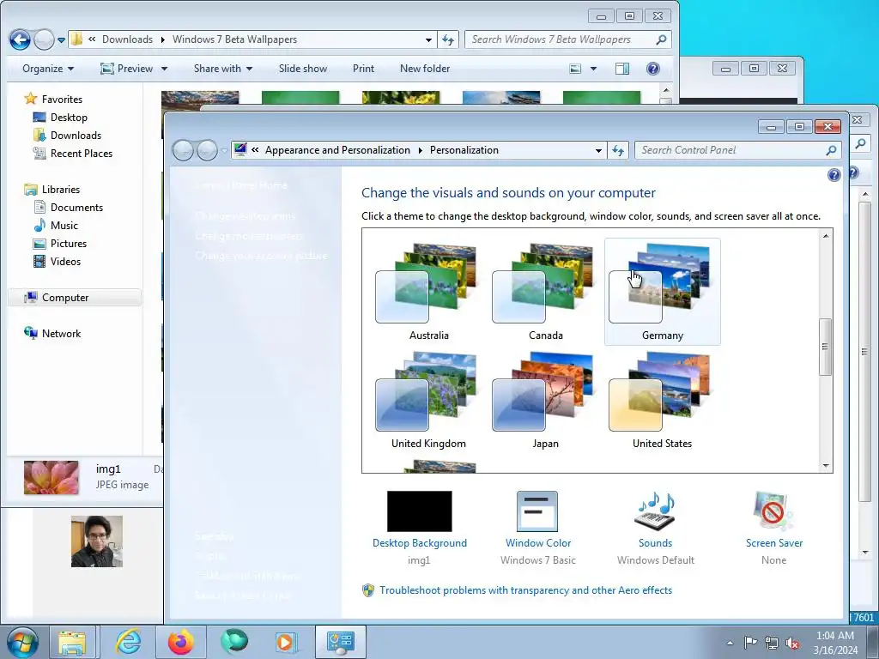Viewport: 879px width, 659px height.
Task: Select the Music library
Action: (64, 226)
